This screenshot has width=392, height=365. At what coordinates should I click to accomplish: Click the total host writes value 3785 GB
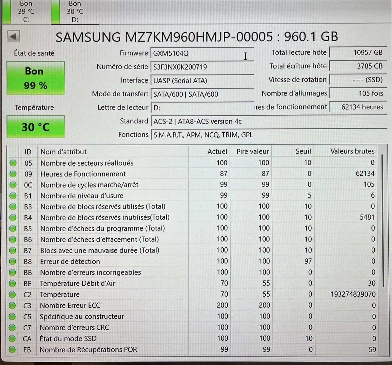(358, 66)
